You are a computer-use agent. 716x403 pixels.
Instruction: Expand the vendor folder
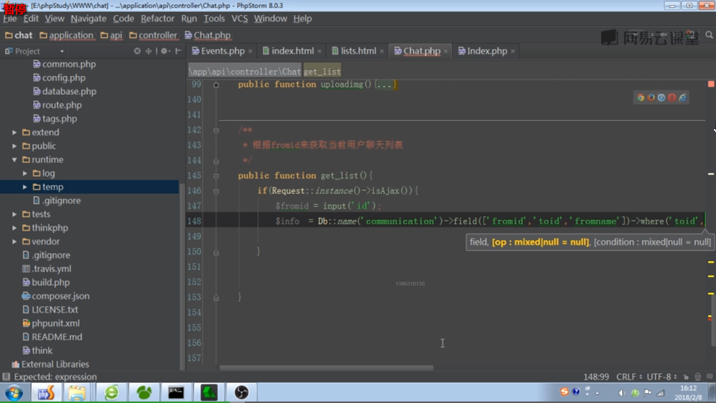pos(14,241)
